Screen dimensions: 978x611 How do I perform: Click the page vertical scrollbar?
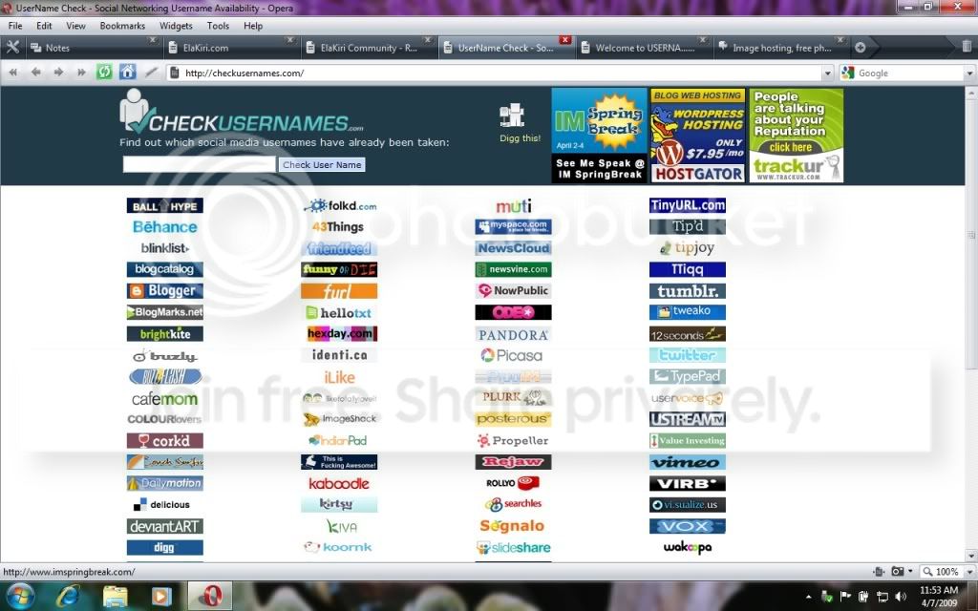click(x=971, y=325)
